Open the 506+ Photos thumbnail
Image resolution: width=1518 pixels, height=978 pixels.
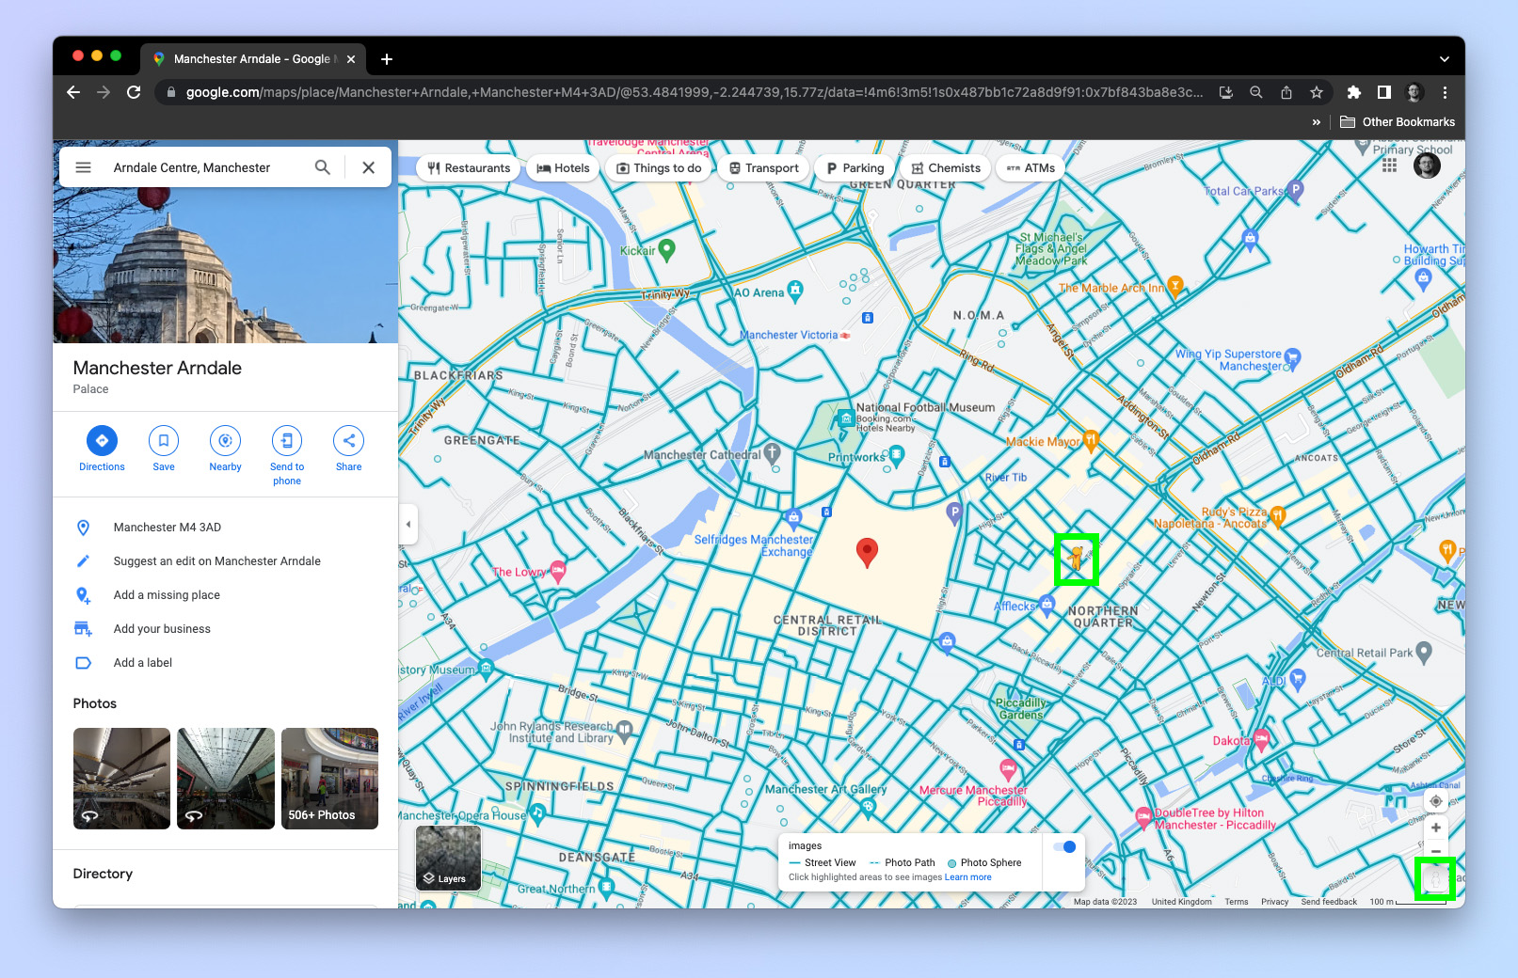[329, 779]
